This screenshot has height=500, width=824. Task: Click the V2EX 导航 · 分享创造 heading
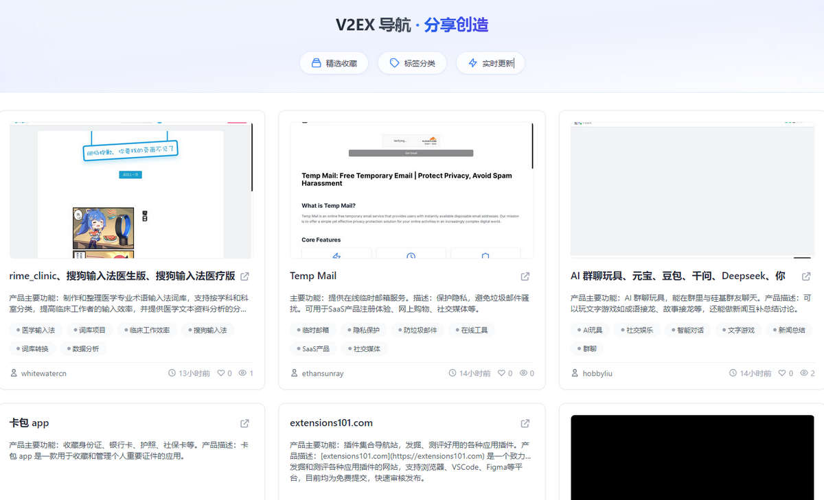tap(412, 25)
